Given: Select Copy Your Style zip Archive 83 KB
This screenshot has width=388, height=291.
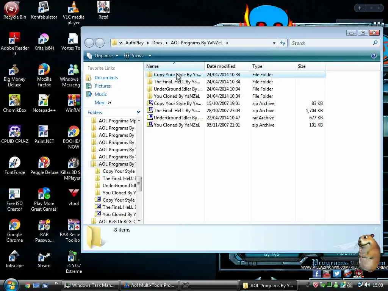Looking at the screenshot, I should [x=235, y=103].
